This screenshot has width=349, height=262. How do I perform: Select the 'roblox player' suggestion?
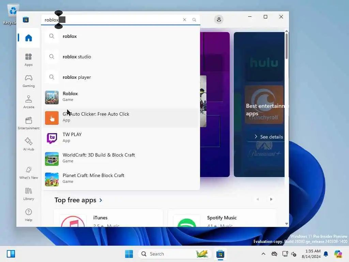121,77
